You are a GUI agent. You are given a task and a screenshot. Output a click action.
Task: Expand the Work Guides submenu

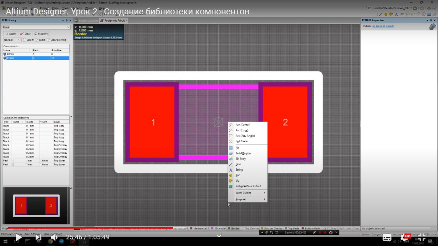247,193
